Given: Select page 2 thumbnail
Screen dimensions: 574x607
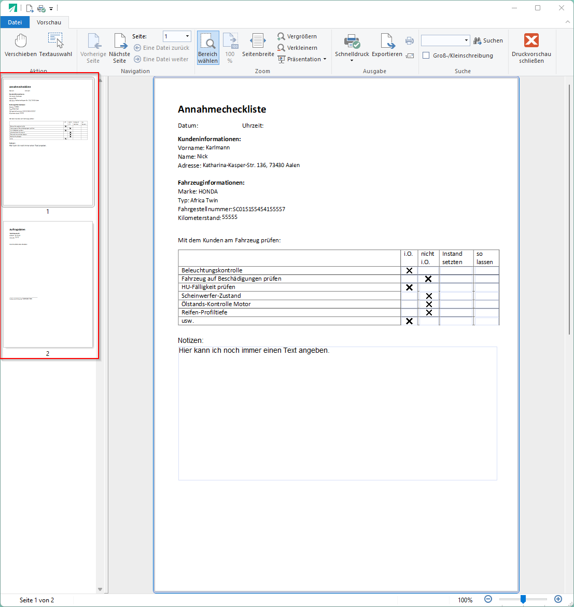Looking at the screenshot, I should (x=48, y=284).
